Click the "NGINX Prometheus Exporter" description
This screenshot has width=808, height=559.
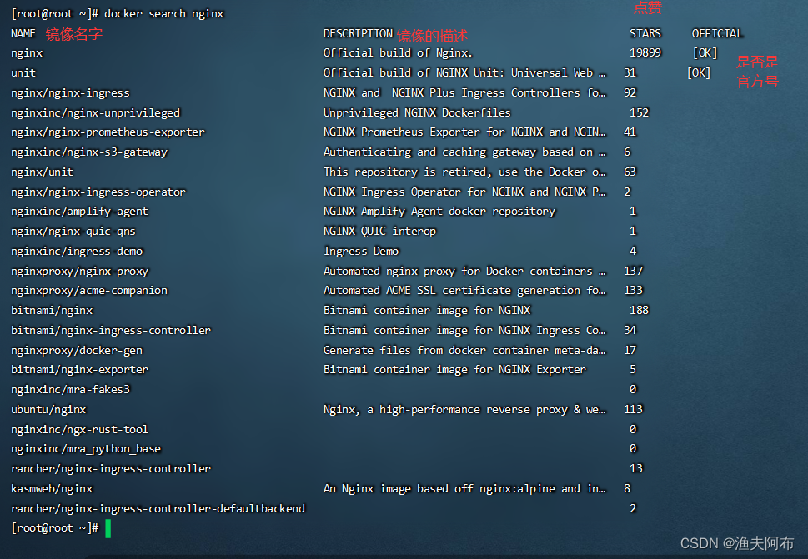(x=464, y=132)
